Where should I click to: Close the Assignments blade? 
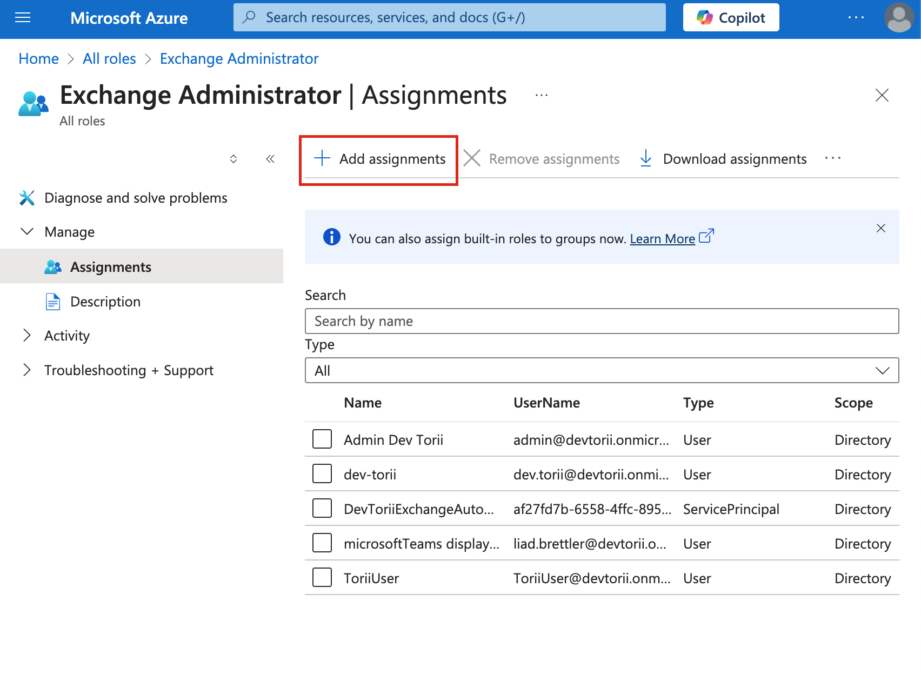point(882,95)
